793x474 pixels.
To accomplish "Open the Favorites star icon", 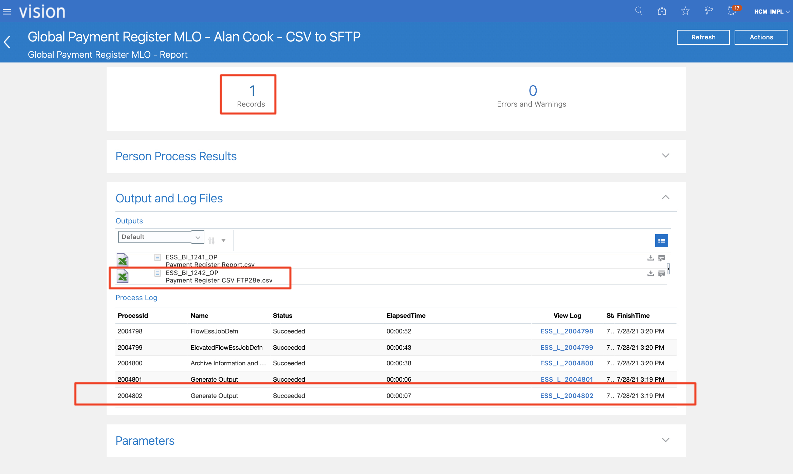I will point(685,11).
